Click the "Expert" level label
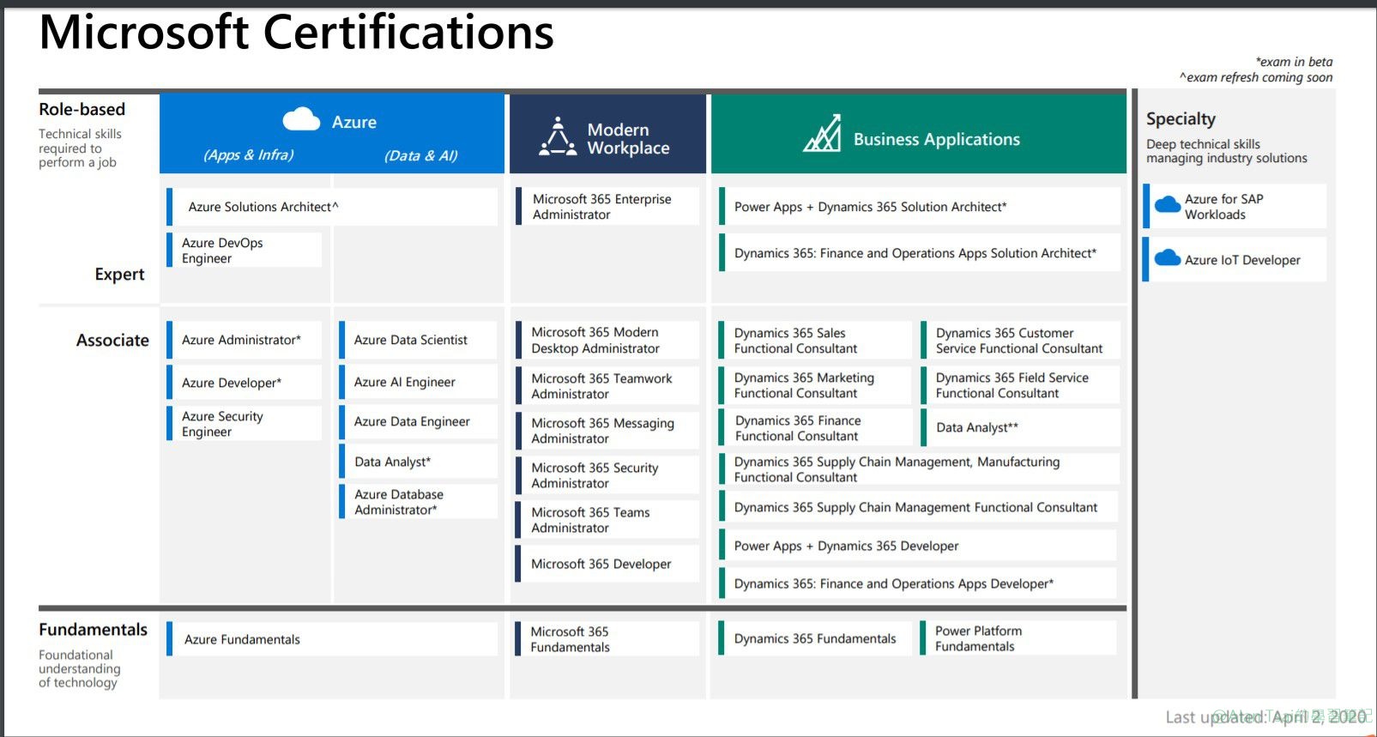This screenshot has width=1377, height=737. tap(120, 275)
